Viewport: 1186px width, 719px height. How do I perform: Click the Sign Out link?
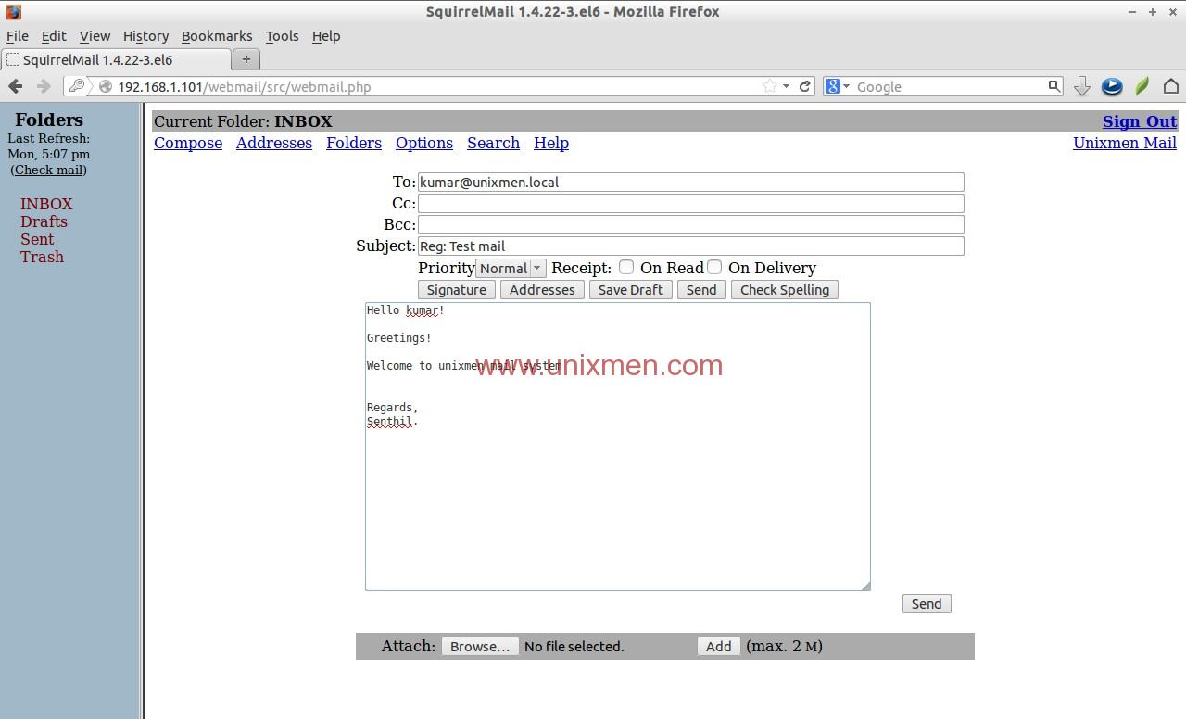(x=1140, y=121)
